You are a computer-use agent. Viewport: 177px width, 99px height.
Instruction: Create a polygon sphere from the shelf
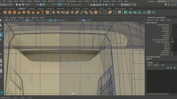(5, 12)
